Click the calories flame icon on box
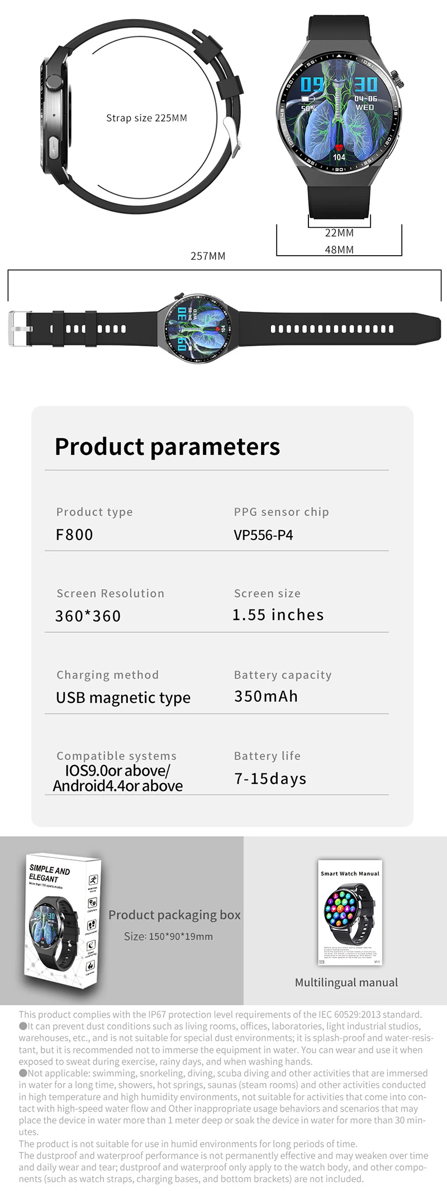This screenshot has height=1191, width=447. (x=90, y=965)
